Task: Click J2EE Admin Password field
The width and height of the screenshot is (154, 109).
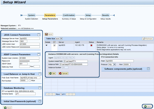Action: (x=30, y=47)
